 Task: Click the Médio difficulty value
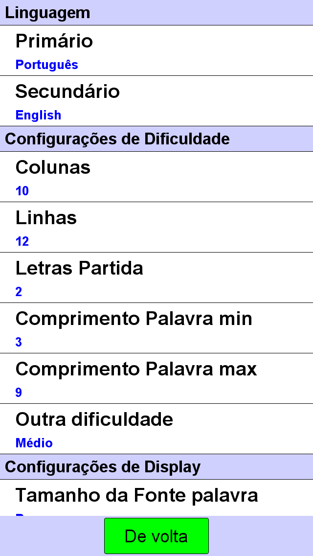[x=34, y=443]
